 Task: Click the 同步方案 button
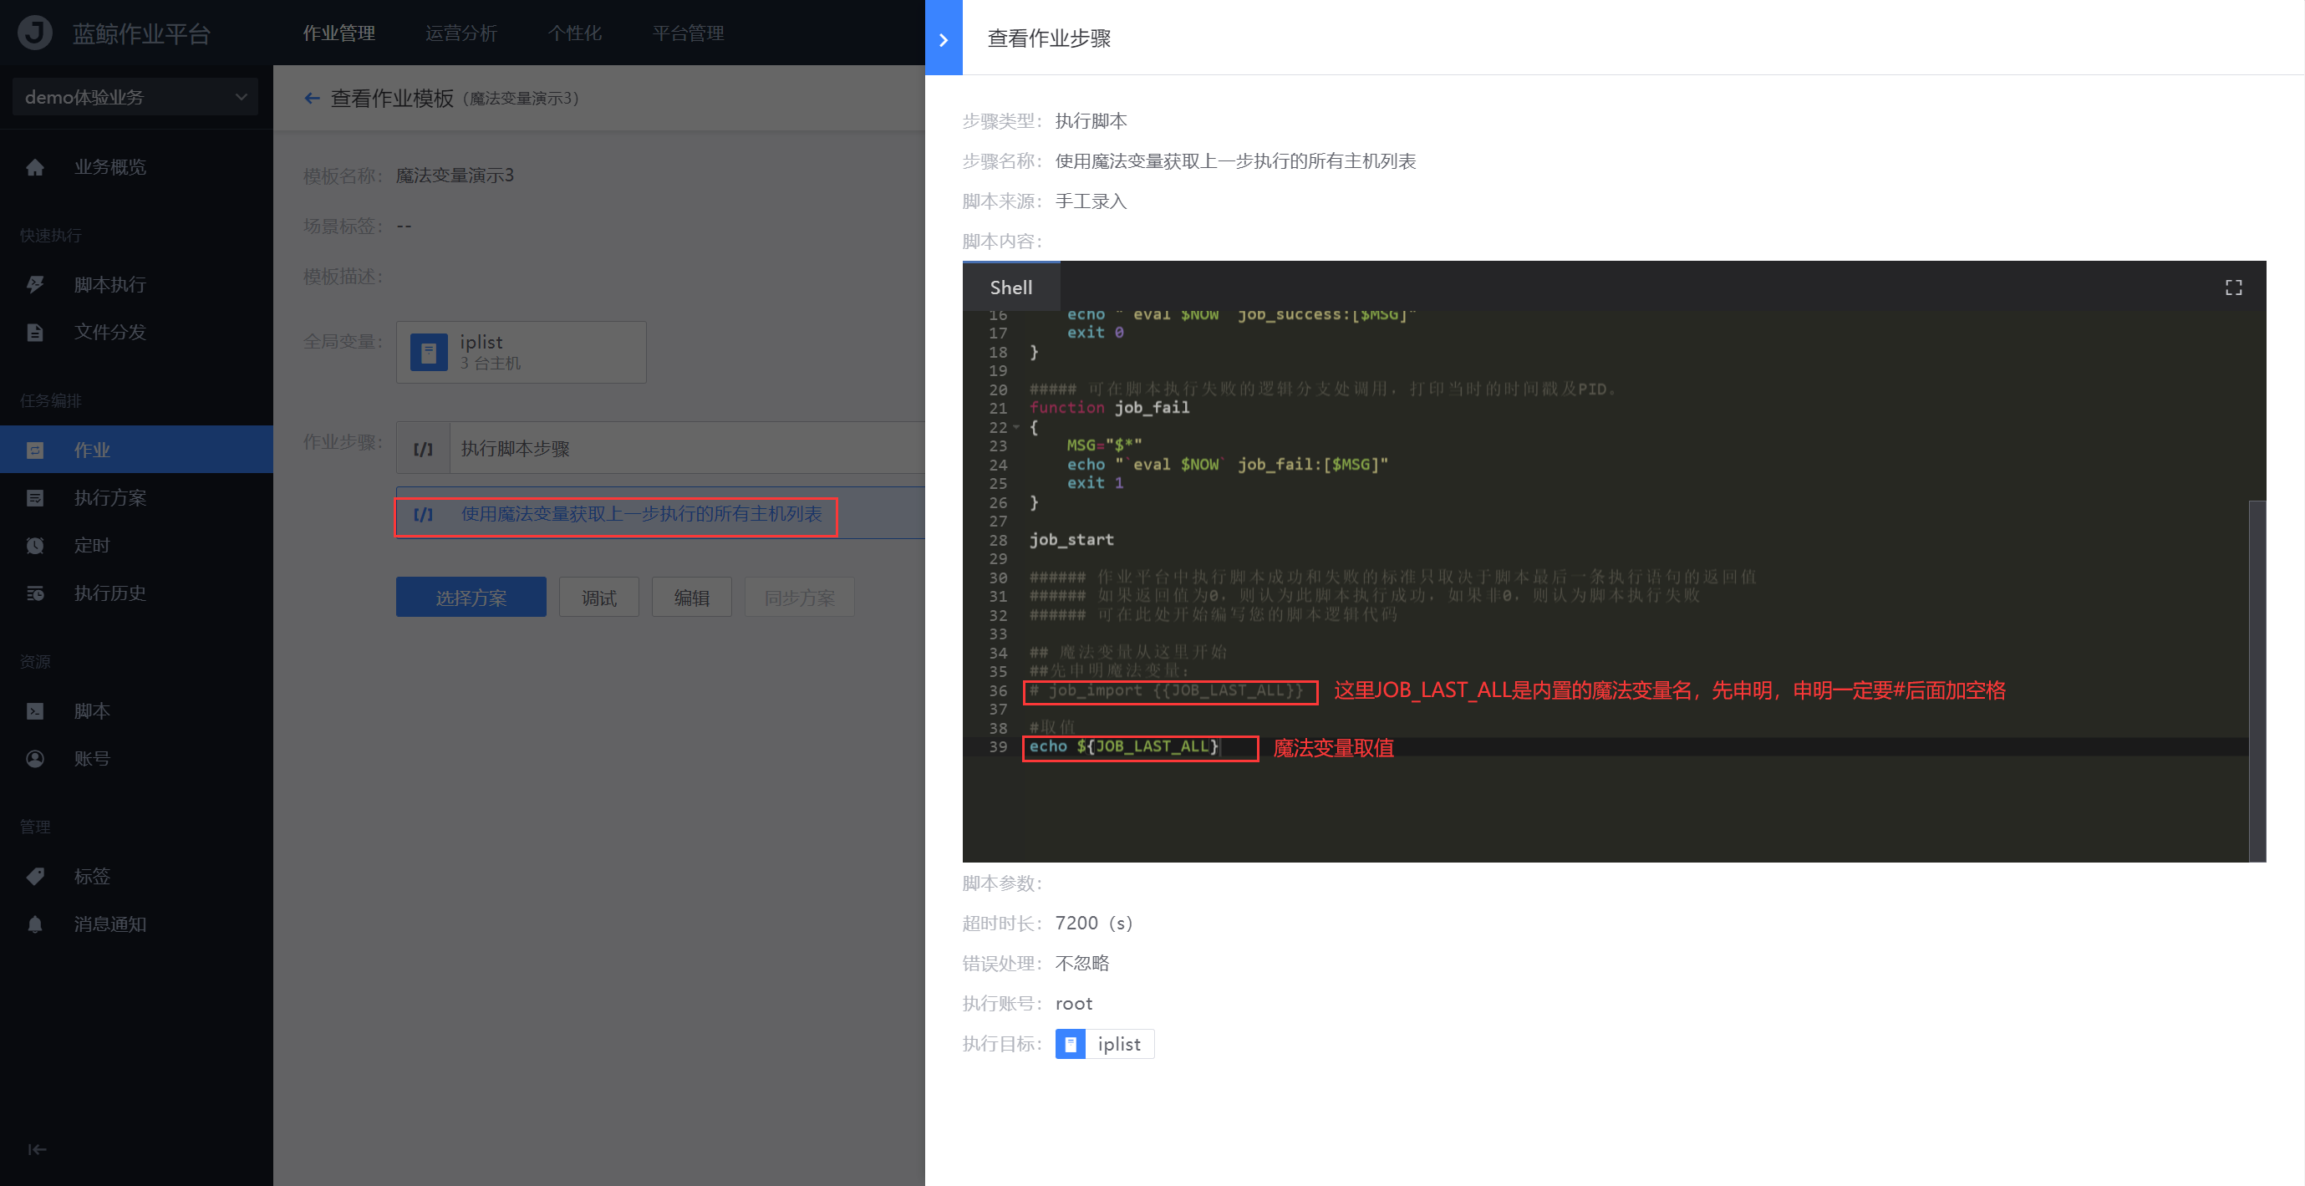(x=799, y=597)
